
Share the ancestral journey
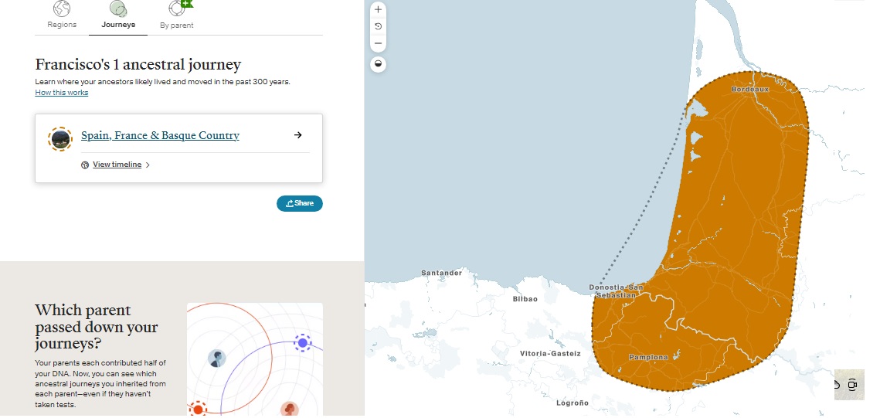point(300,203)
